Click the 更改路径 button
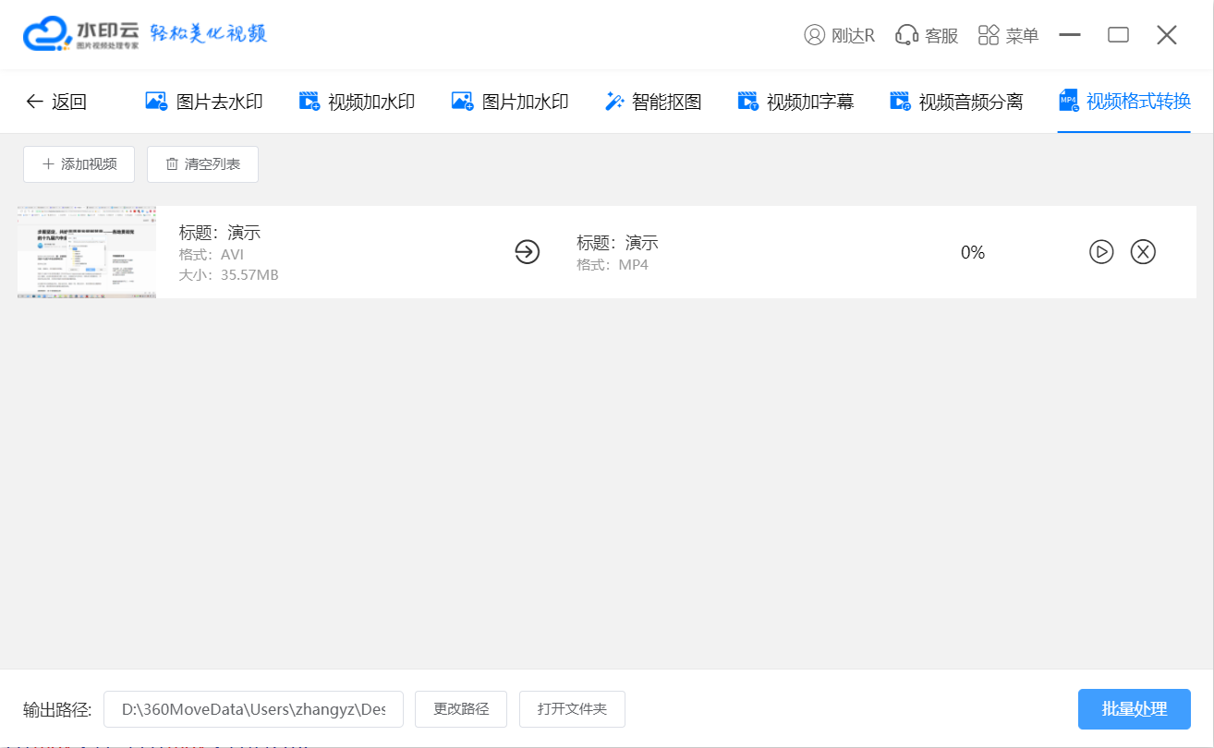This screenshot has height=748, width=1214. point(461,709)
